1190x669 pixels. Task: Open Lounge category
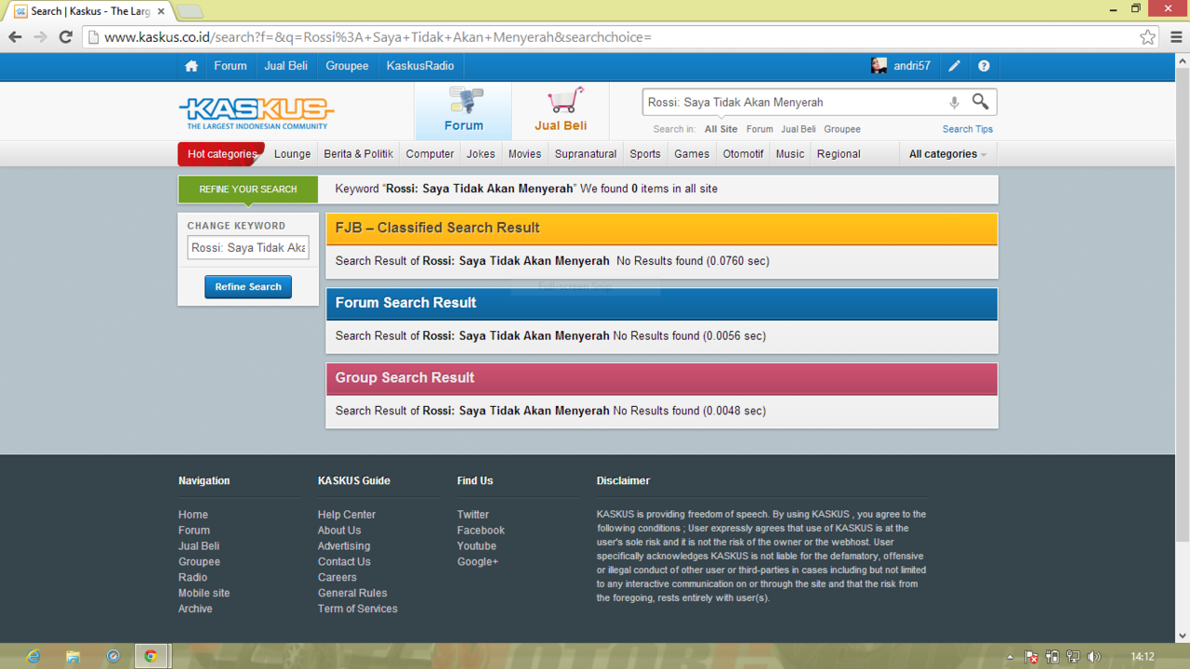click(292, 154)
